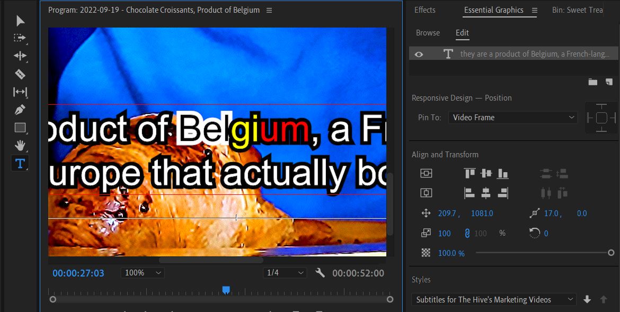This screenshot has width=620, height=312.
Task: Toggle visibility of the text layer
Action: [419, 54]
